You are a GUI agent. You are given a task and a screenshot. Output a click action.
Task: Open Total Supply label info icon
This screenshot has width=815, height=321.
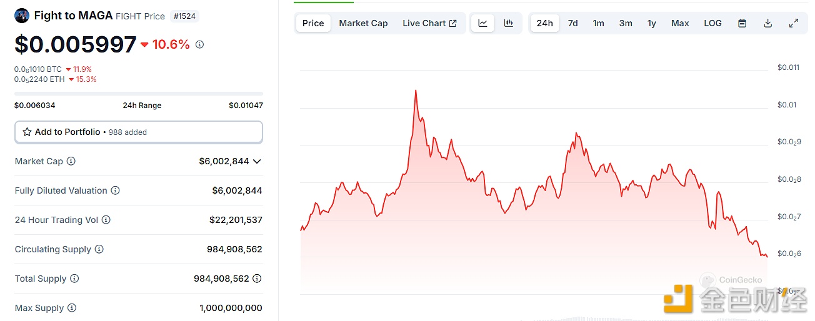74,279
